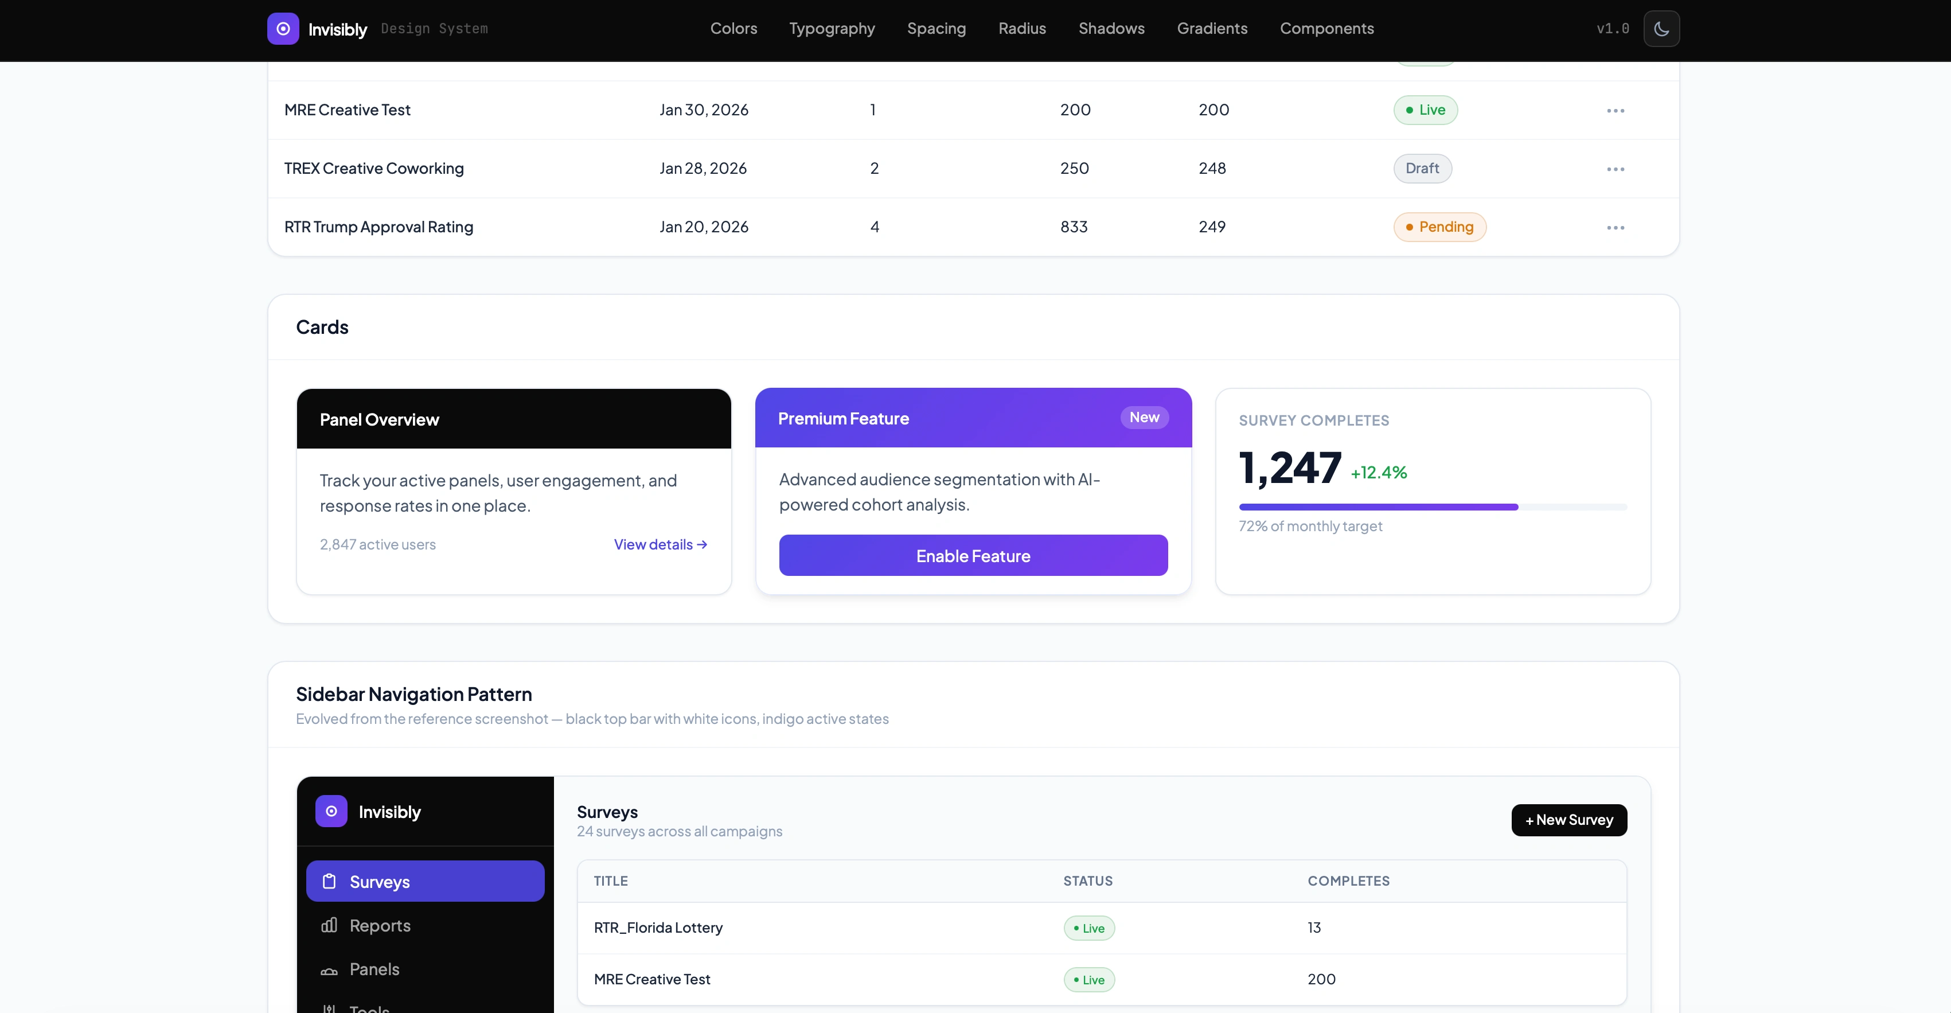
Task: Open Reports in the sidebar
Action: pyautogui.click(x=425, y=925)
